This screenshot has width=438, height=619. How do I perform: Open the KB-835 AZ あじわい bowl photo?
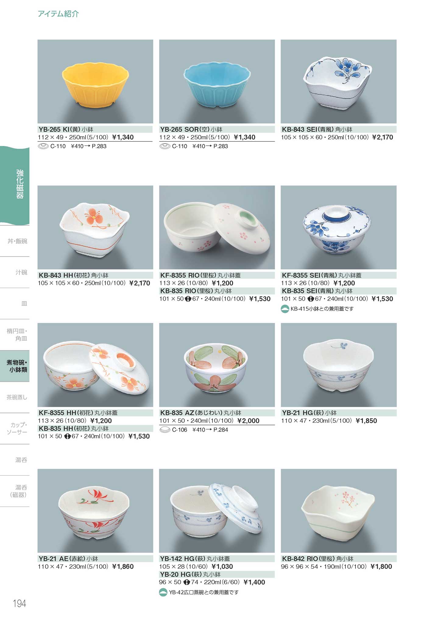pyautogui.click(x=217, y=365)
